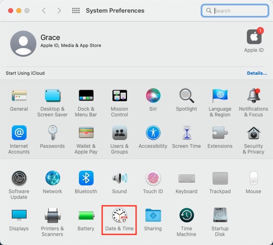Viewport: 273px width, 245px height.
Task: Open Bluetooth settings pane
Action: coord(86,178)
